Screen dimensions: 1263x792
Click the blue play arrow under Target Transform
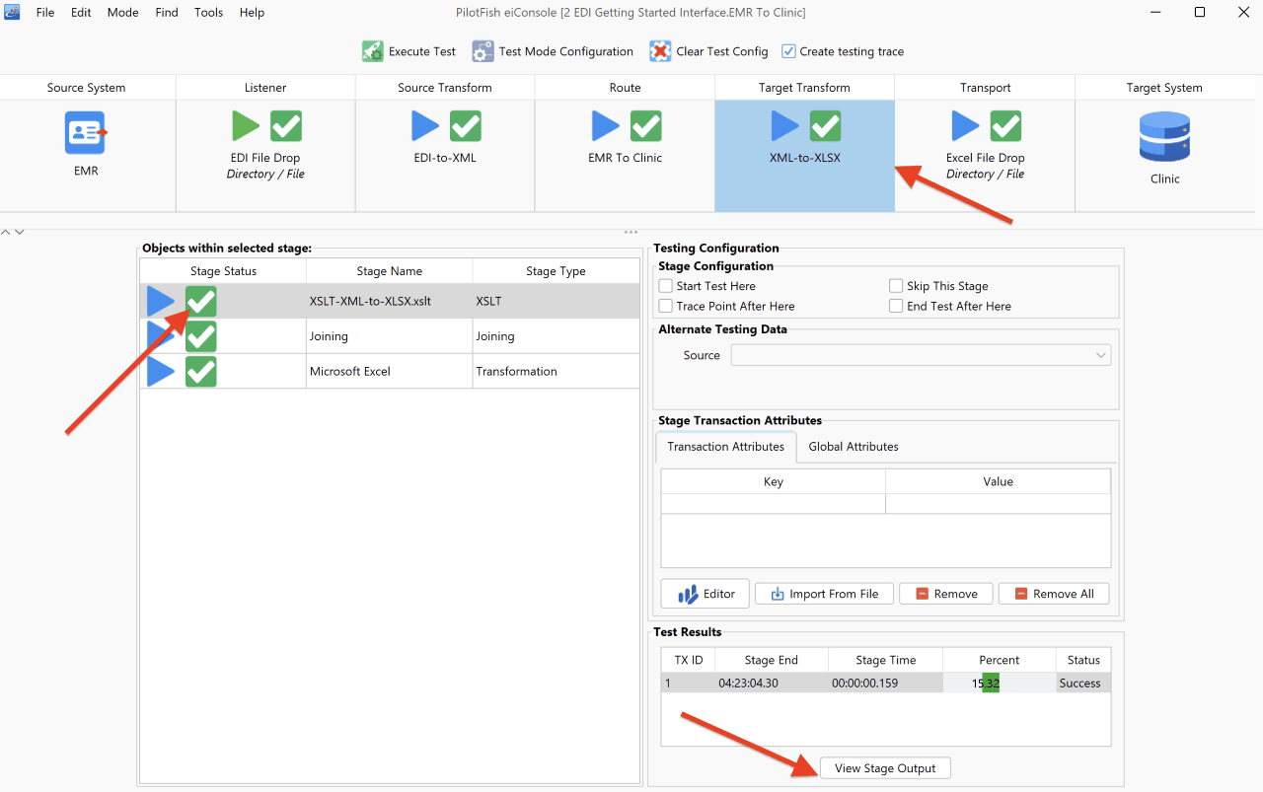[785, 126]
